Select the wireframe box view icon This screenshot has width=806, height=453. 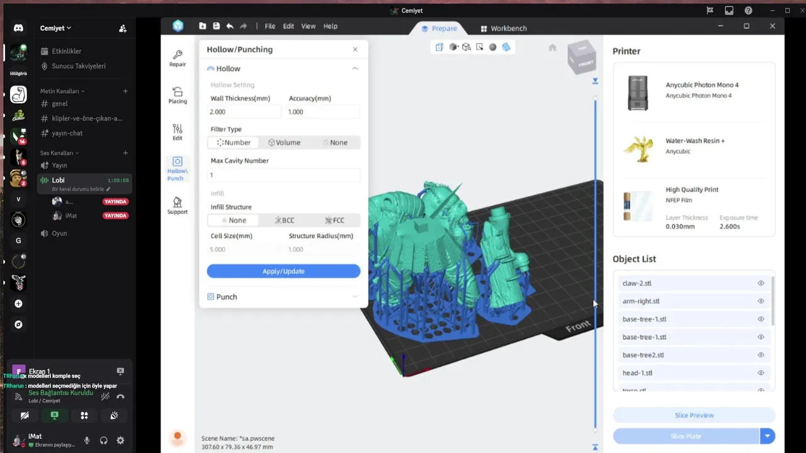[440, 47]
